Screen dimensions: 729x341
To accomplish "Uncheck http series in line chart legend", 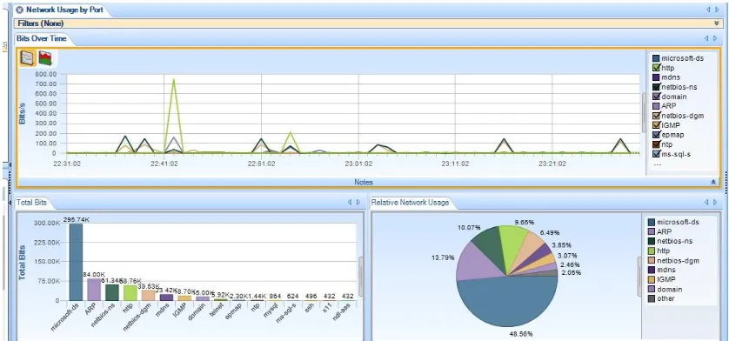I will point(656,68).
